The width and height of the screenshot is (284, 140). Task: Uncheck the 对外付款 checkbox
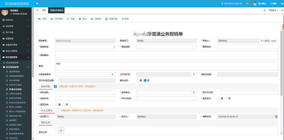click(x=55, y=87)
